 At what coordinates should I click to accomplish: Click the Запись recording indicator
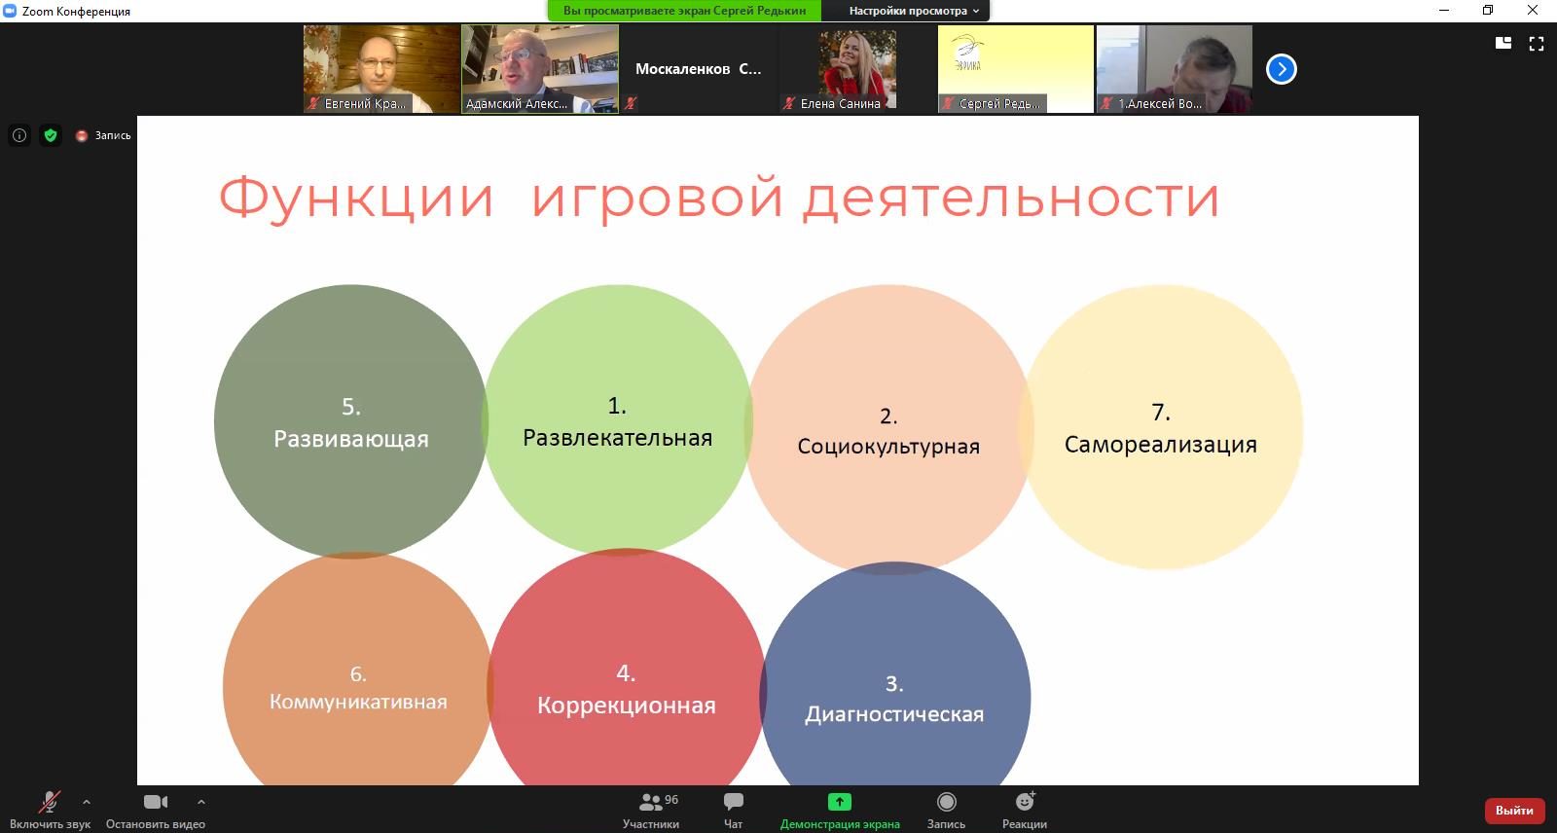(104, 135)
